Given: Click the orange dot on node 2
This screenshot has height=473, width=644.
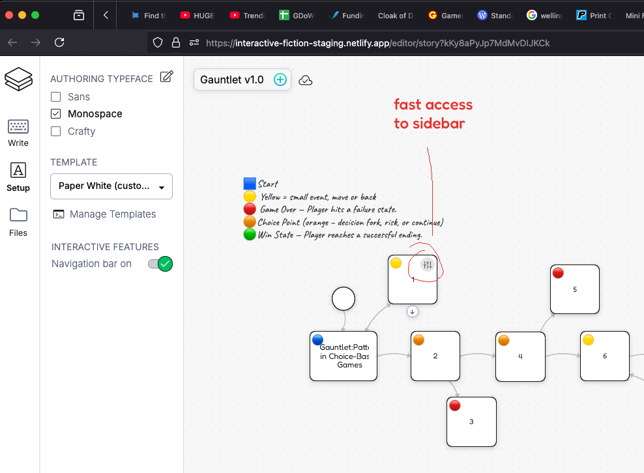Looking at the screenshot, I should 418,340.
